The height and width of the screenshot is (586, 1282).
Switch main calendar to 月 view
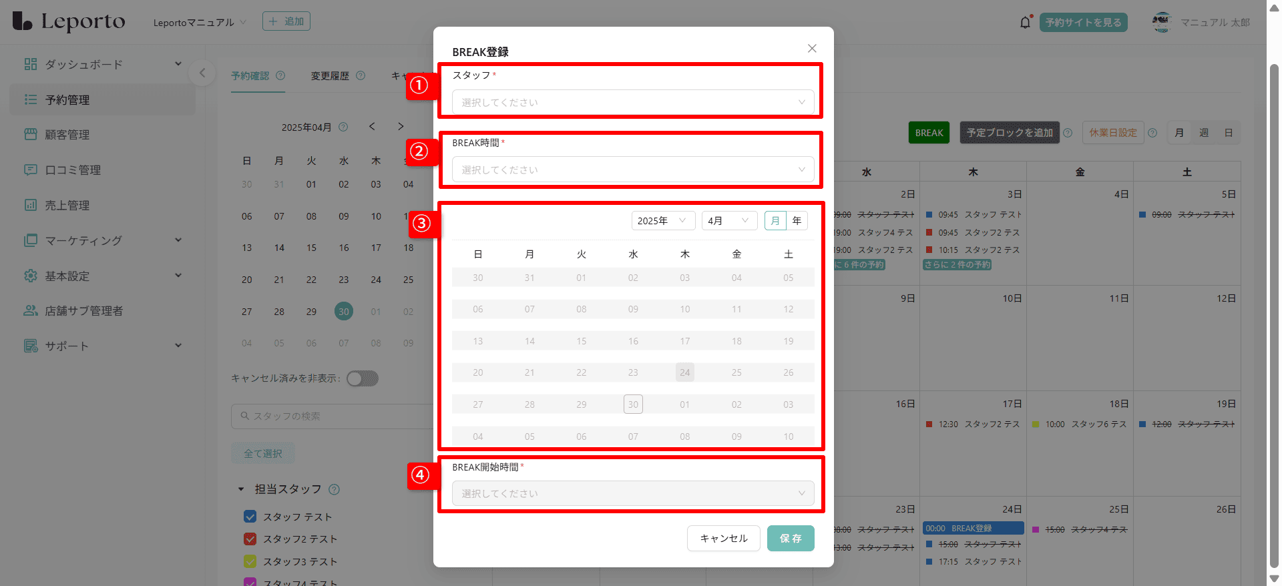coord(1179,133)
